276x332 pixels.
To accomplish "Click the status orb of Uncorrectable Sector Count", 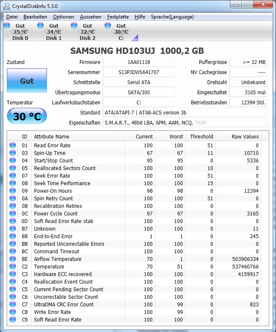I will (x=13, y=297).
